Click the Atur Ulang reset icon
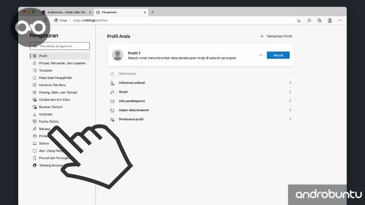The height and width of the screenshot is (205, 365). pyautogui.click(x=35, y=151)
